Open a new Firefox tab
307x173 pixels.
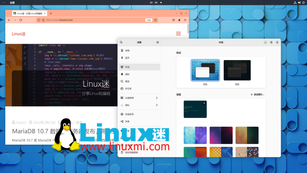51,13
